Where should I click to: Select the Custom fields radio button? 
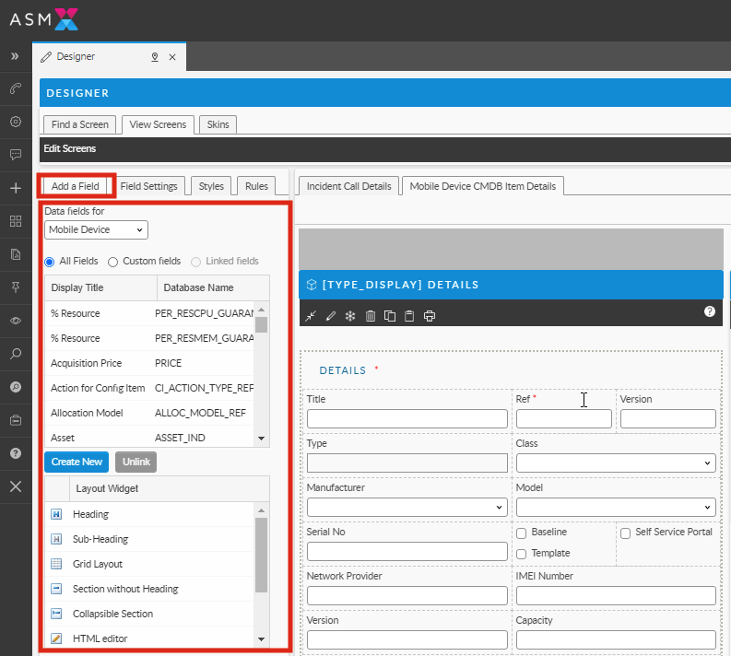tap(113, 262)
